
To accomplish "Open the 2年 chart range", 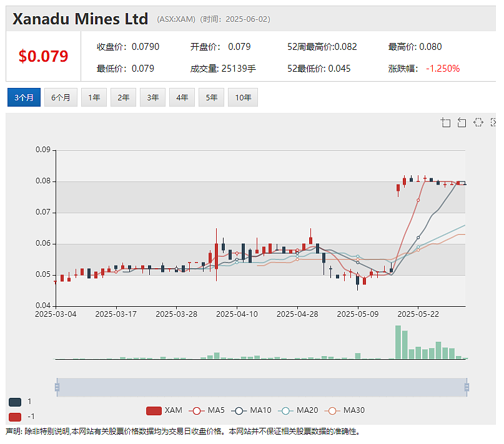I will [x=124, y=97].
